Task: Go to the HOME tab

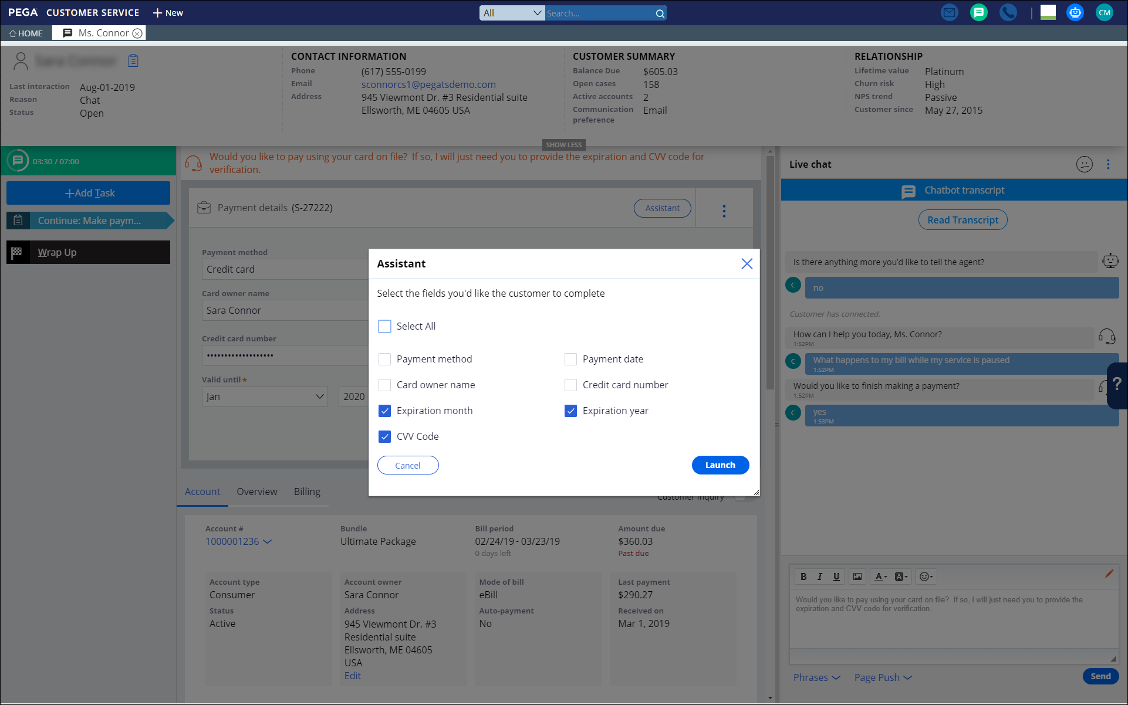Action: click(x=26, y=33)
